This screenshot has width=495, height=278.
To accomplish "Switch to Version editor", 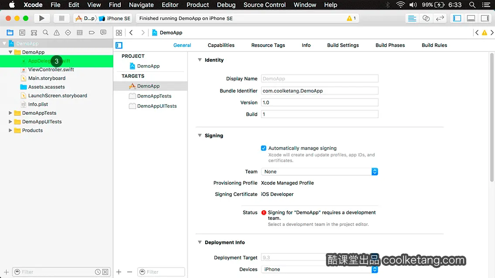I will 440,18.
